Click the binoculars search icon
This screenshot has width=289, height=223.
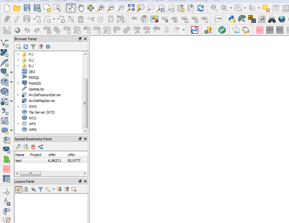[272, 19]
